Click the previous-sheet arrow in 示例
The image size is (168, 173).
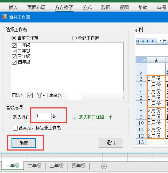(x=143, y=41)
